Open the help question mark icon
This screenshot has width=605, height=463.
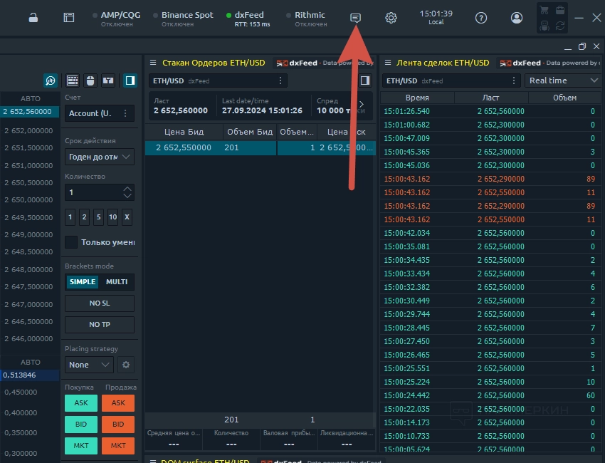tap(481, 18)
